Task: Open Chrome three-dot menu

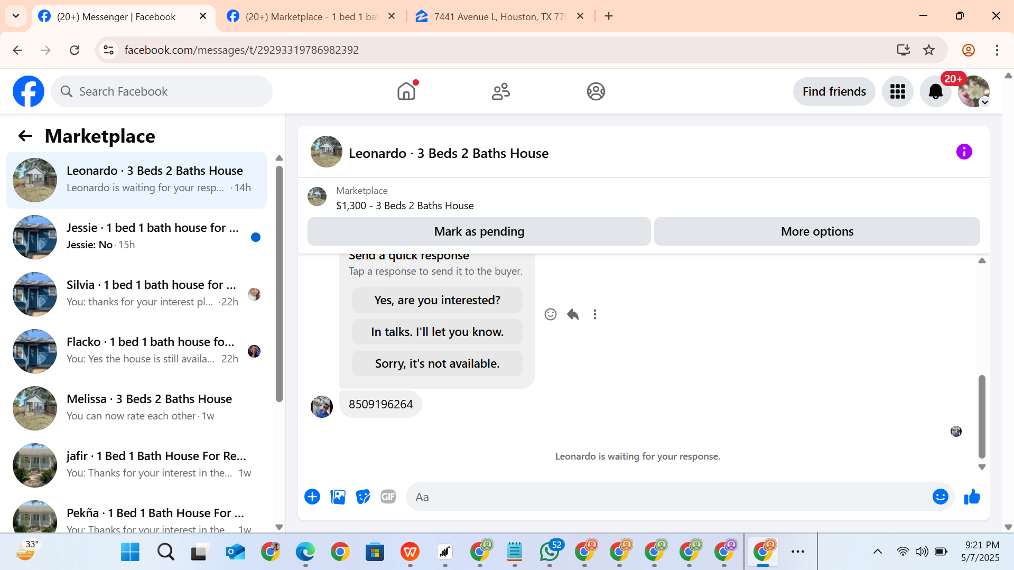Action: coord(997,50)
